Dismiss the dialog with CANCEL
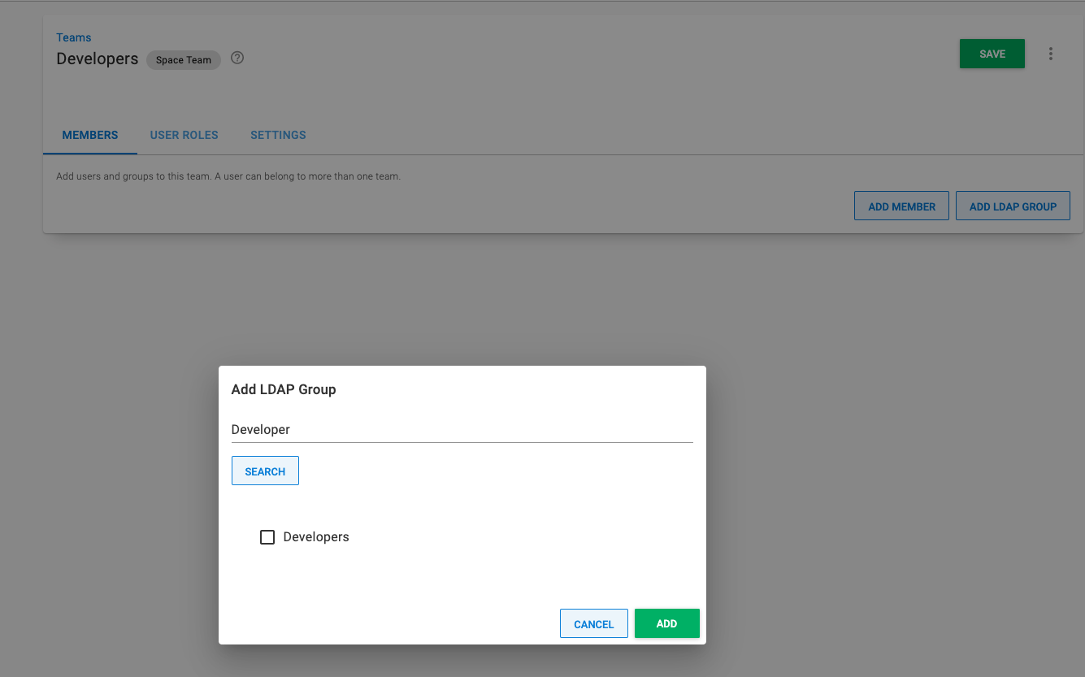The height and width of the screenshot is (677, 1085). (x=593, y=623)
